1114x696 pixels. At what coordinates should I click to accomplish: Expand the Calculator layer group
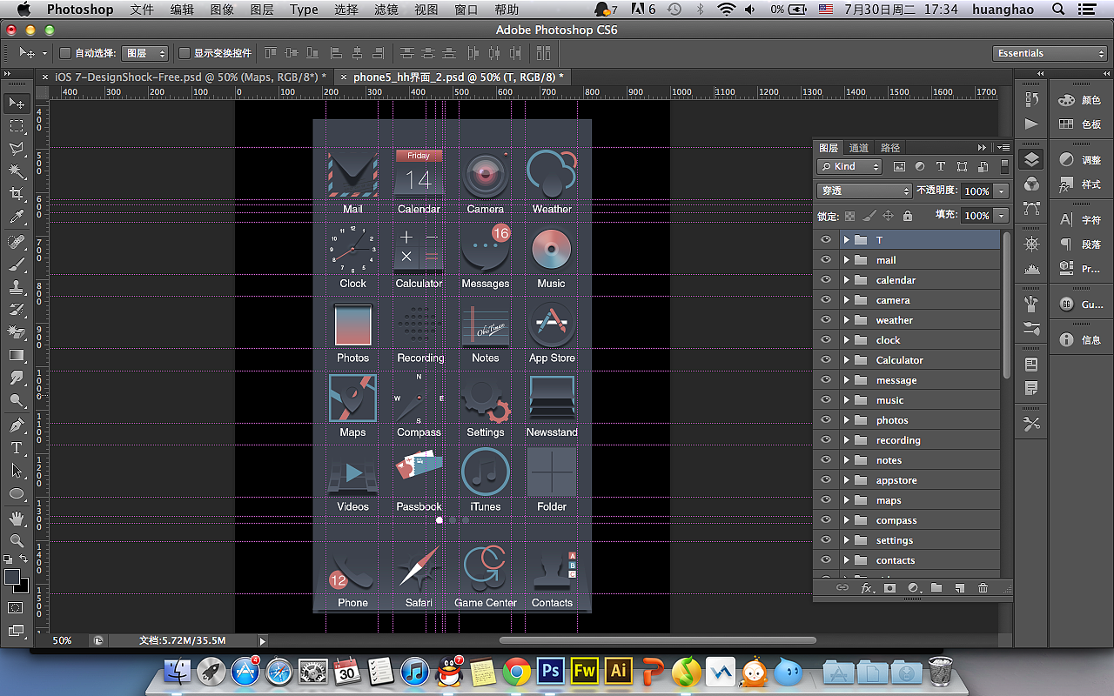(x=846, y=359)
